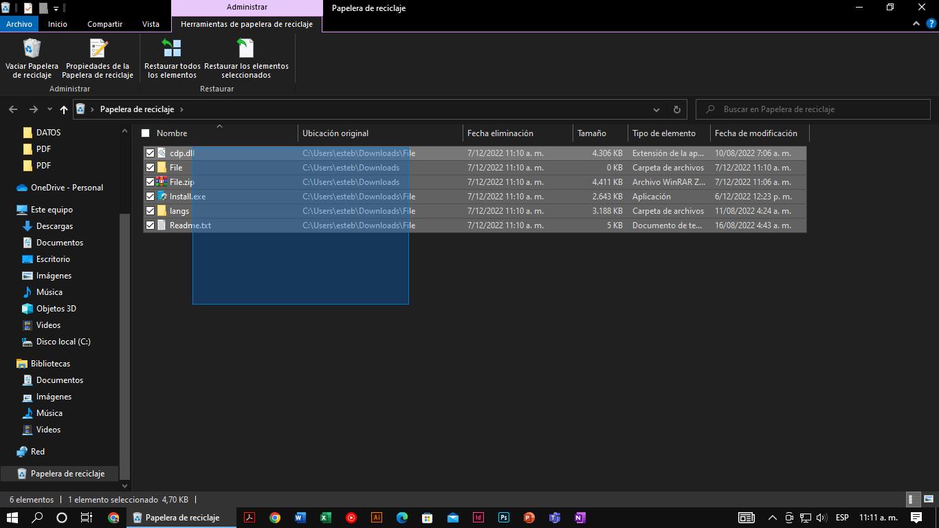Screen dimensions: 939x528
Task: Open the Help question mark icon
Action: click(931, 24)
